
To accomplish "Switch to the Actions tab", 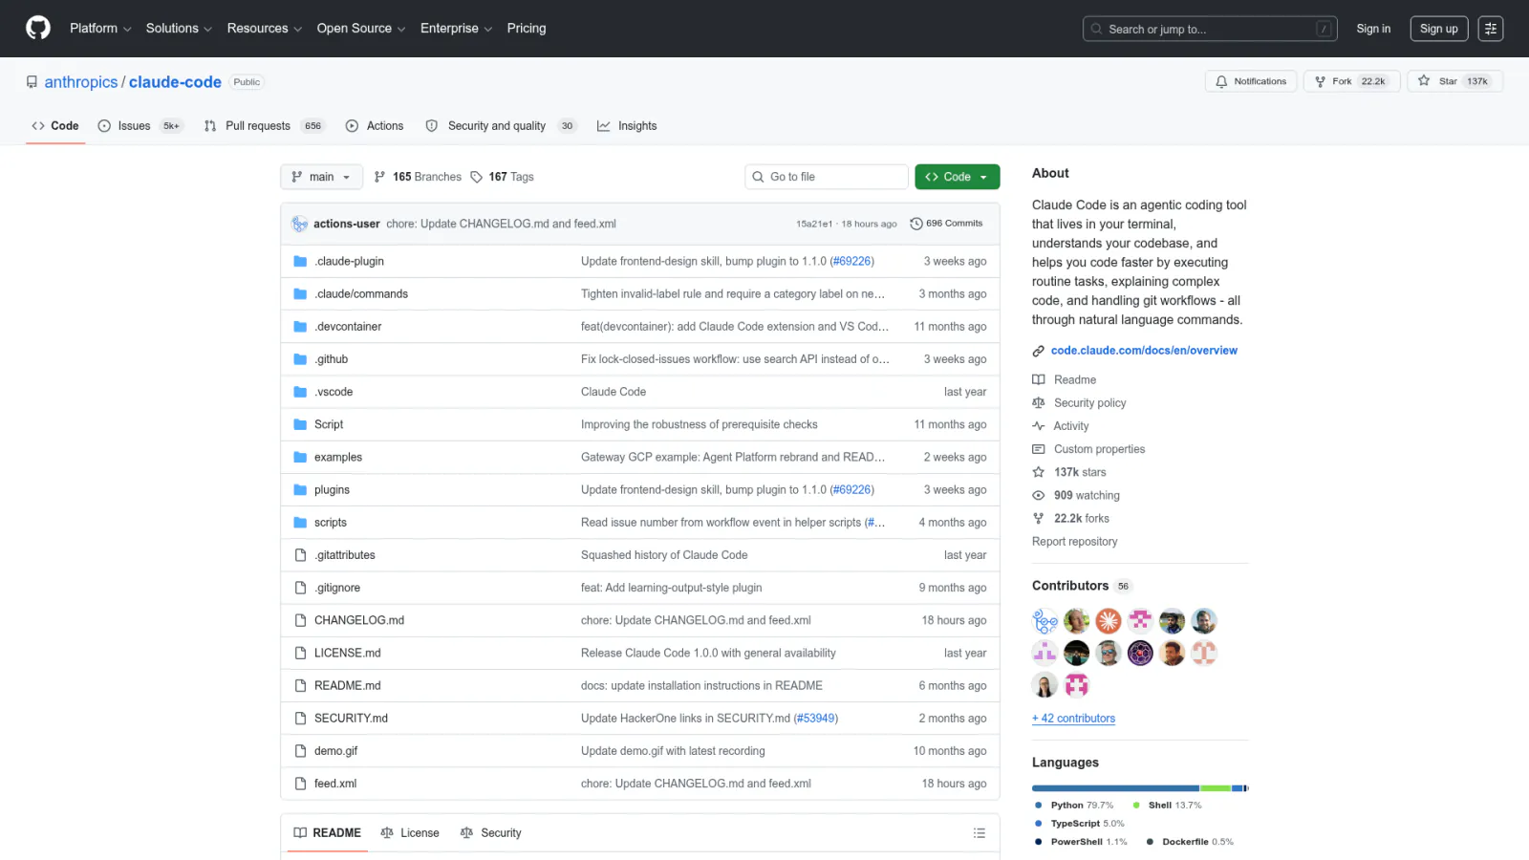I will [x=375, y=126].
